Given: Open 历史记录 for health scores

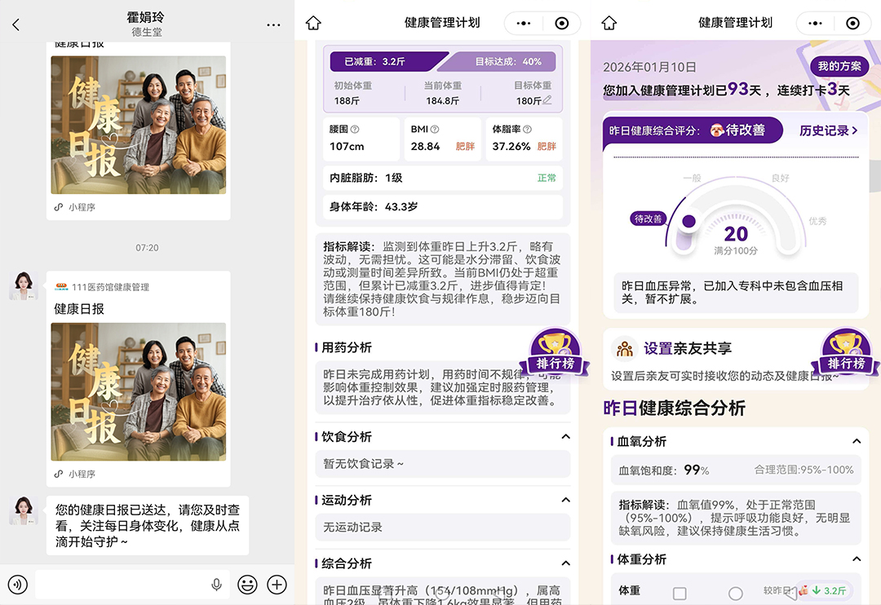Looking at the screenshot, I should tap(826, 130).
